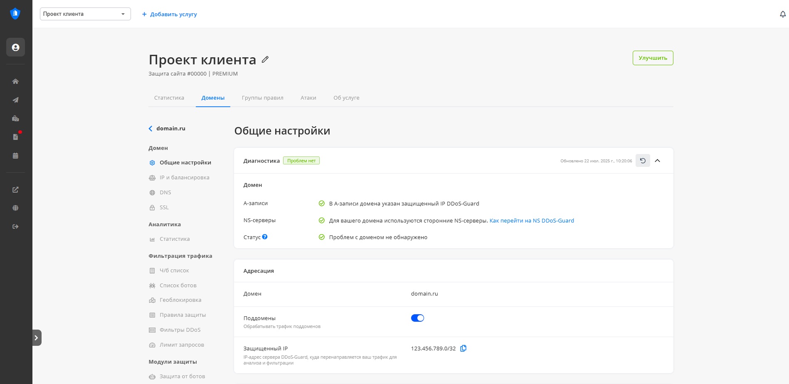Open Фильтры DDoS

pos(175,330)
